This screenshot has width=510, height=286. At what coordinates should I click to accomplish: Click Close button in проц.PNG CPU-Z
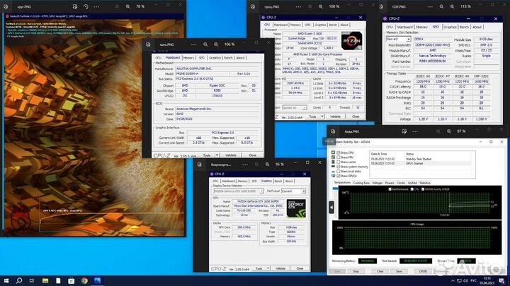click(x=356, y=117)
